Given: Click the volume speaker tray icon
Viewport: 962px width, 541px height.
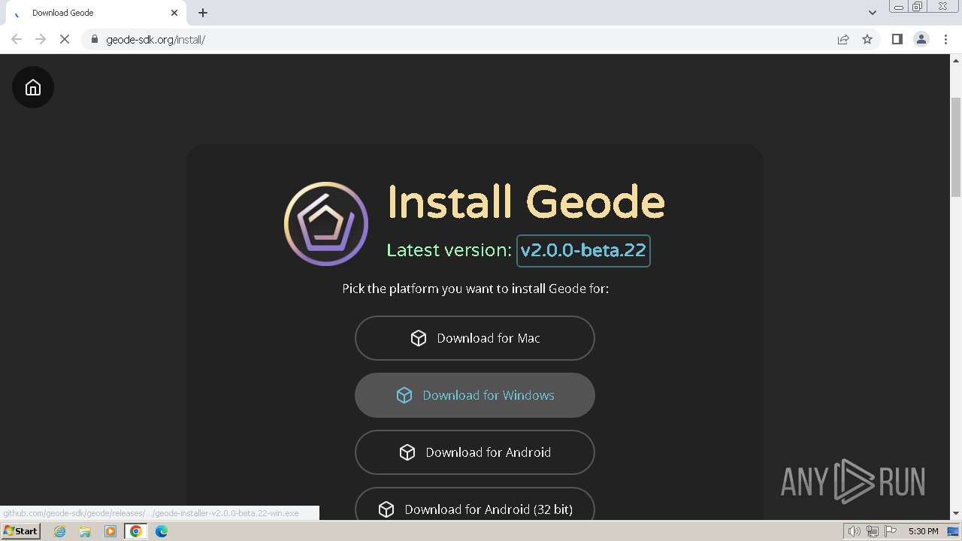Looking at the screenshot, I should pos(854,531).
